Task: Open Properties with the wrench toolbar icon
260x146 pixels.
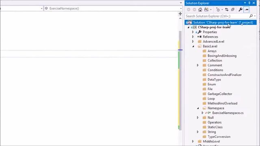Action: coord(240,10)
